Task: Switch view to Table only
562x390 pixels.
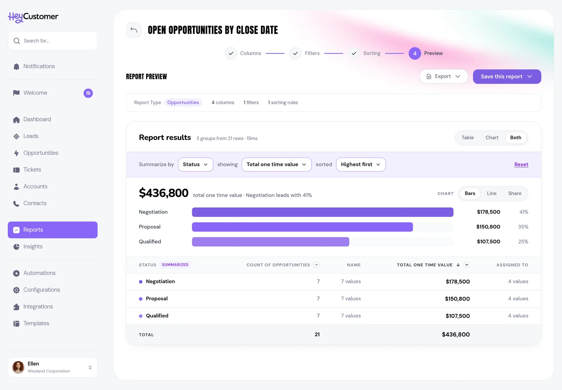Action: [468, 138]
